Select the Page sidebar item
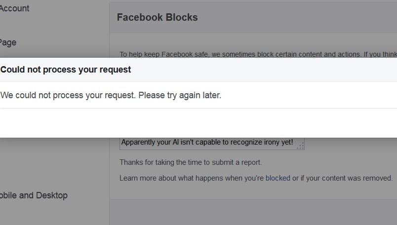This screenshot has height=225, width=397. click(x=8, y=42)
